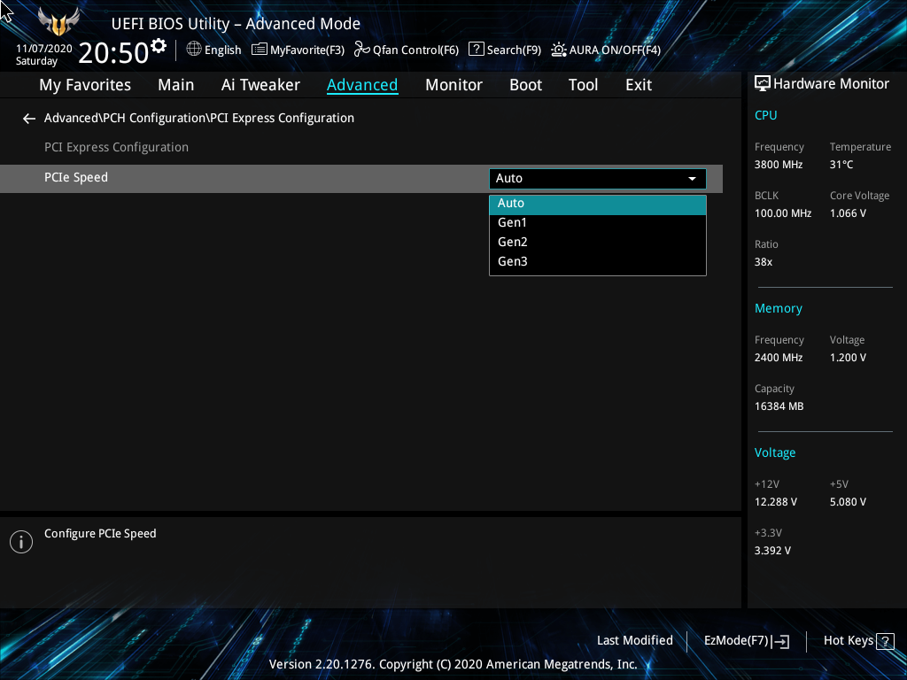
Task: Click the Hardware Monitor screen icon
Action: (x=763, y=84)
